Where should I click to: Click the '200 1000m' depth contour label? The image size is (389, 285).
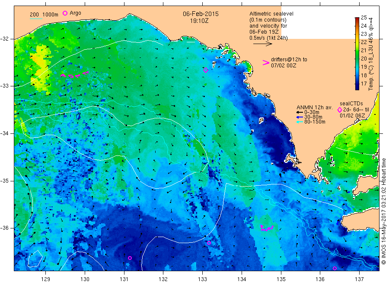[44, 15]
